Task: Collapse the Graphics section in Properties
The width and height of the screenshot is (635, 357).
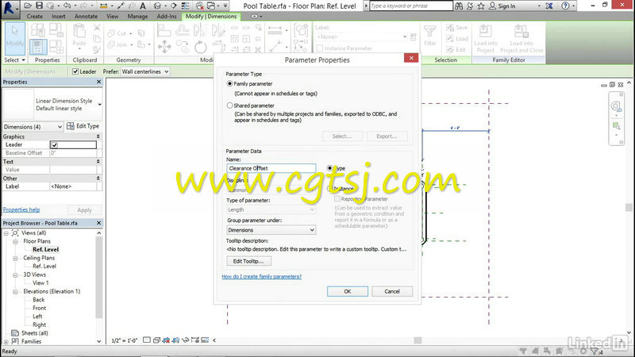Action: pos(98,136)
